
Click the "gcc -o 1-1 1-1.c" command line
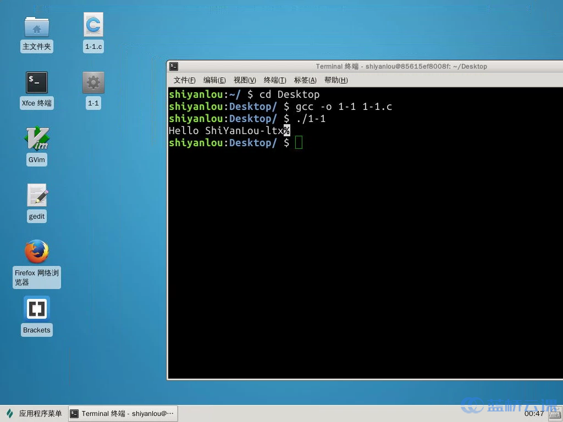344,107
